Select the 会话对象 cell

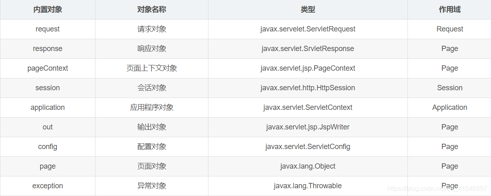pyautogui.click(x=152, y=88)
